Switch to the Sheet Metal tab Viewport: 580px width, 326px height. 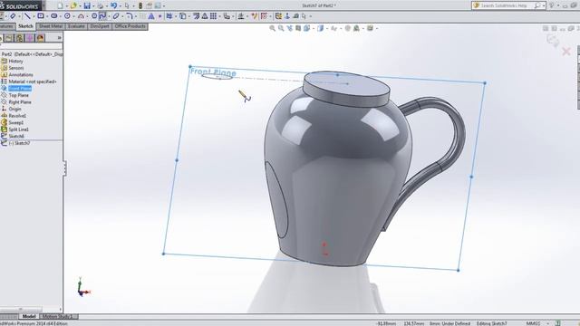click(x=51, y=26)
